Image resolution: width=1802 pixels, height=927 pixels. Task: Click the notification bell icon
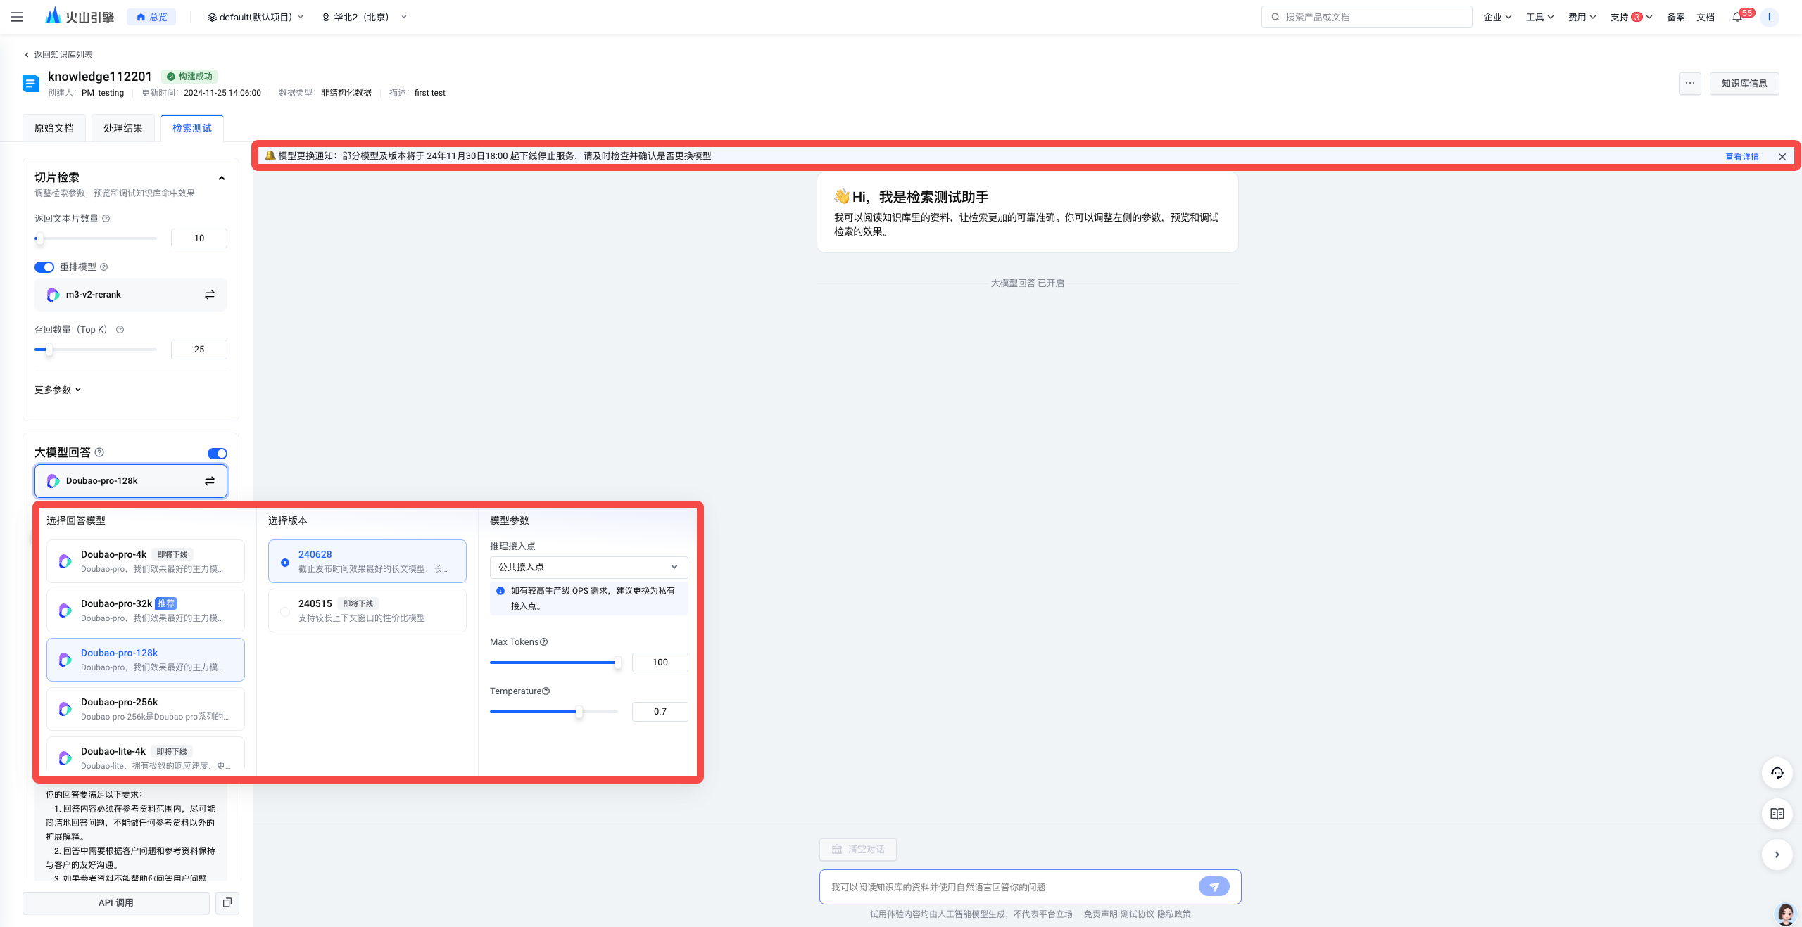(x=1737, y=17)
